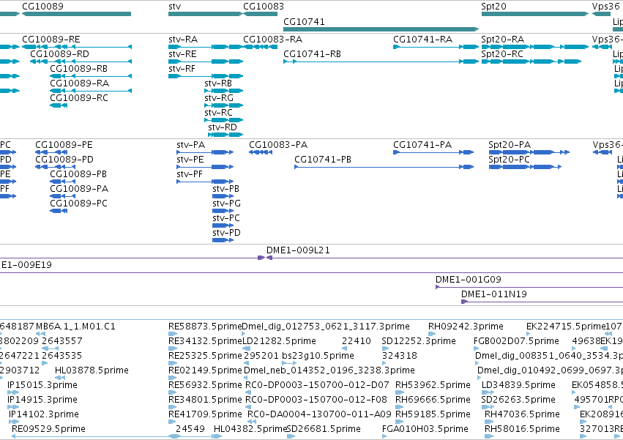623x440 pixels.
Task: Click the CG10741-RA transcript label
Action: click(x=422, y=40)
